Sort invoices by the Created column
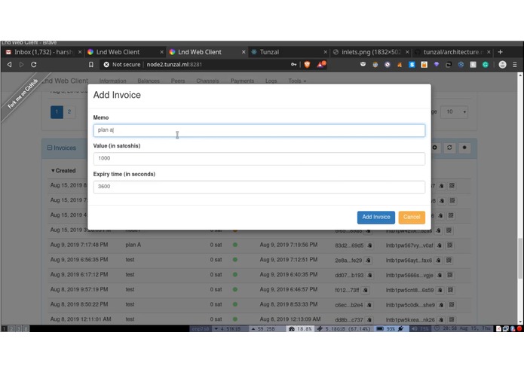Viewport: 524px width, 372px height. [63, 171]
